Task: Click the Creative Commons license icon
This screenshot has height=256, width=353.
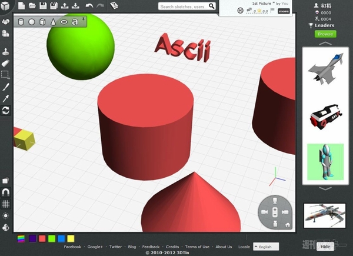Action: coord(241,11)
